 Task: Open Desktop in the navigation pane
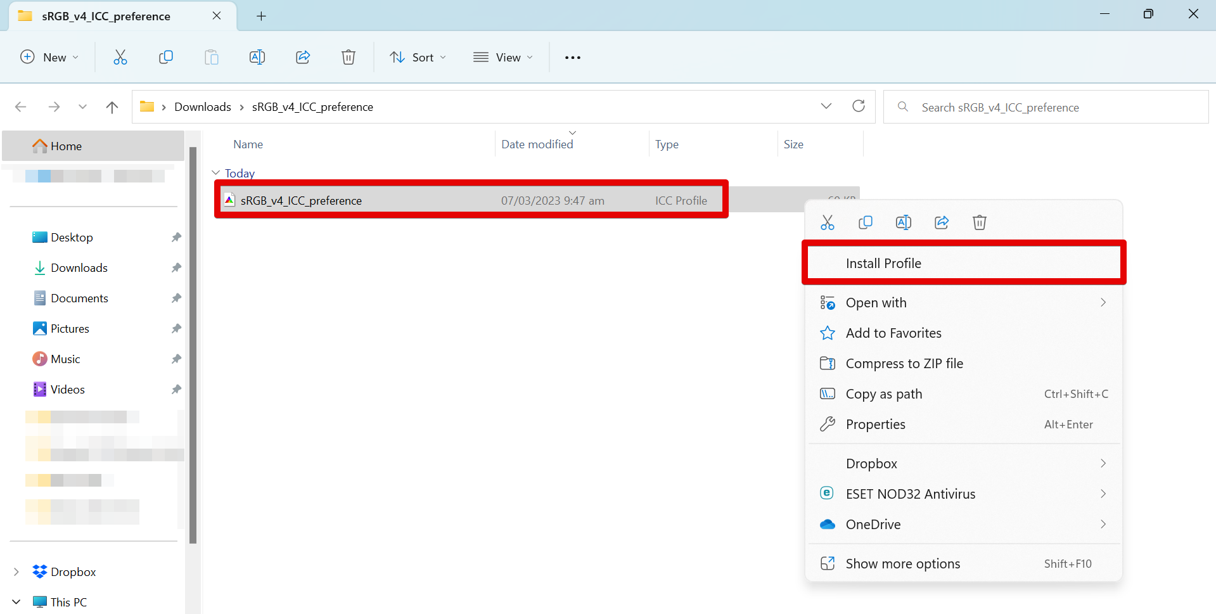pos(72,237)
